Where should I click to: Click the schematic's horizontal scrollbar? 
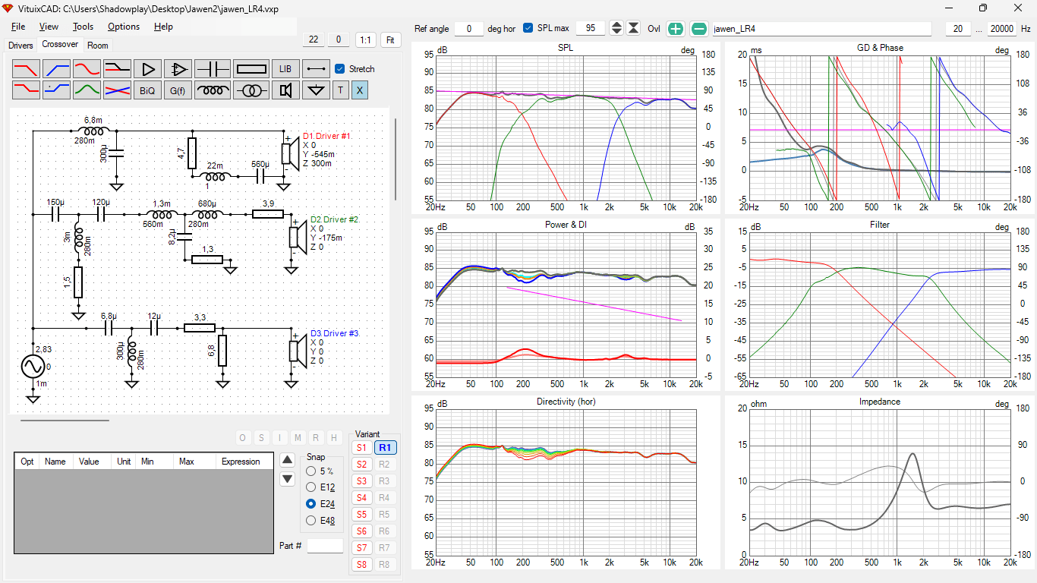coord(65,419)
